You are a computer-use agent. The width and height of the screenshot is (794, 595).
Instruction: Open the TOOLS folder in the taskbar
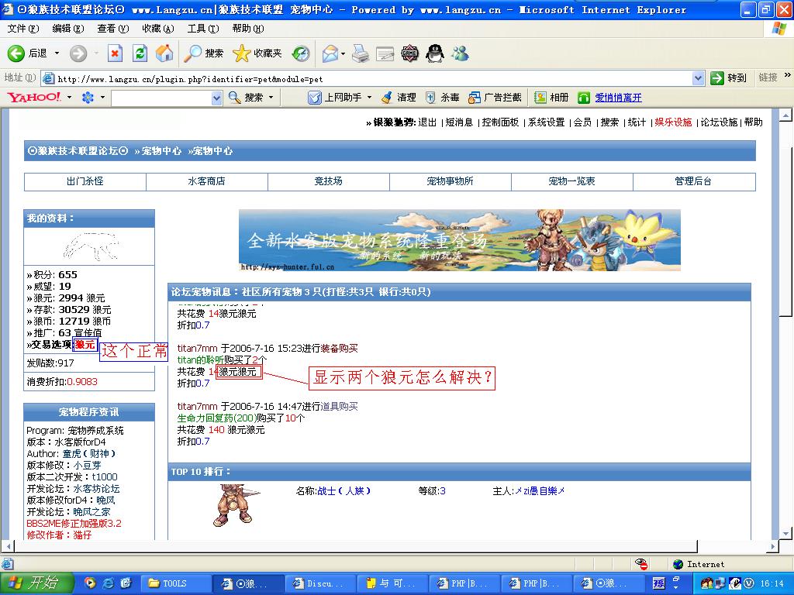pyautogui.click(x=174, y=583)
